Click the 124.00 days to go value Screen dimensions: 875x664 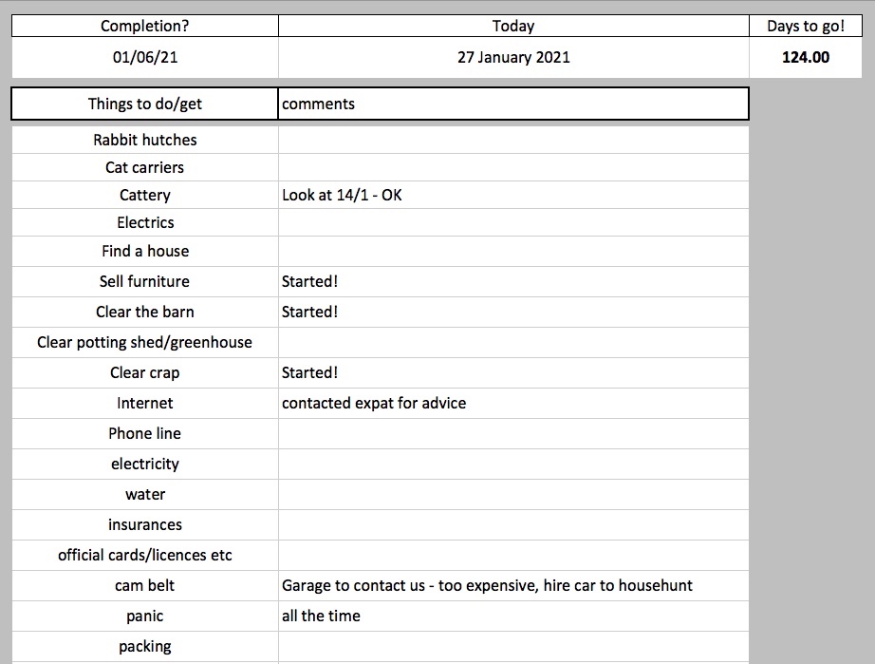805,57
